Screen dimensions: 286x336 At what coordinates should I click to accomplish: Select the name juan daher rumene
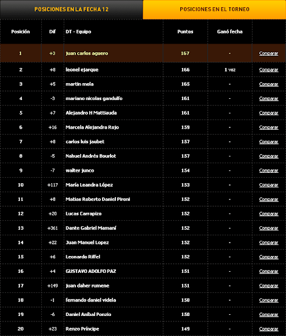click(87, 286)
